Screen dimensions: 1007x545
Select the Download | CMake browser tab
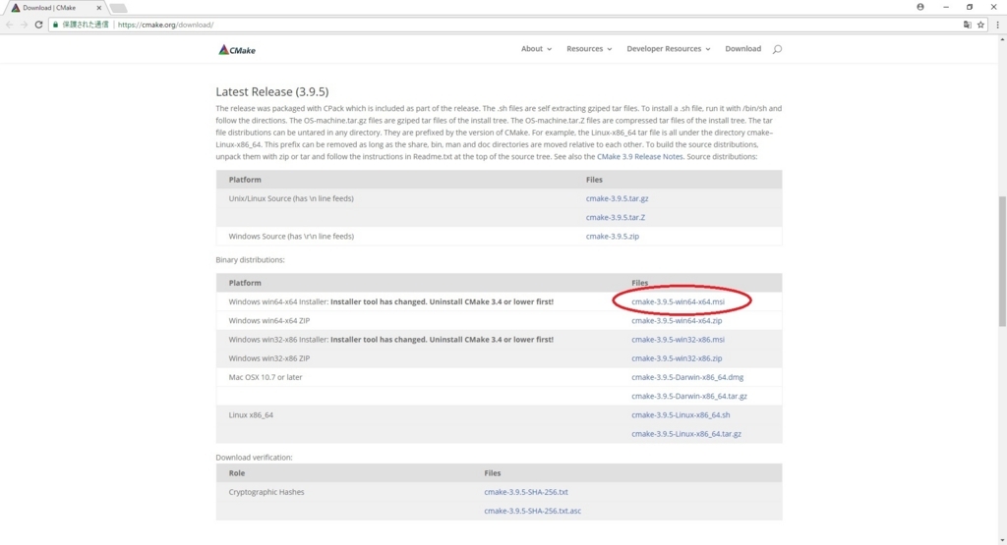pyautogui.click(x=55, y=8)
